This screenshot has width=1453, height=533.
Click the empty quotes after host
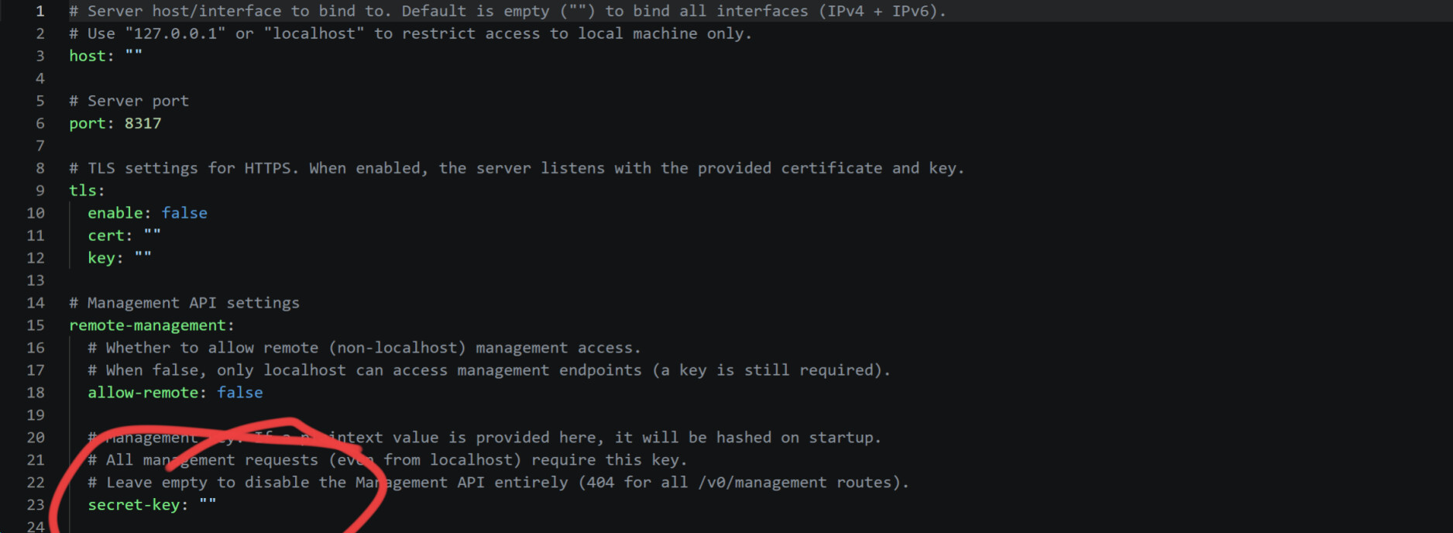tap(134, 56)
